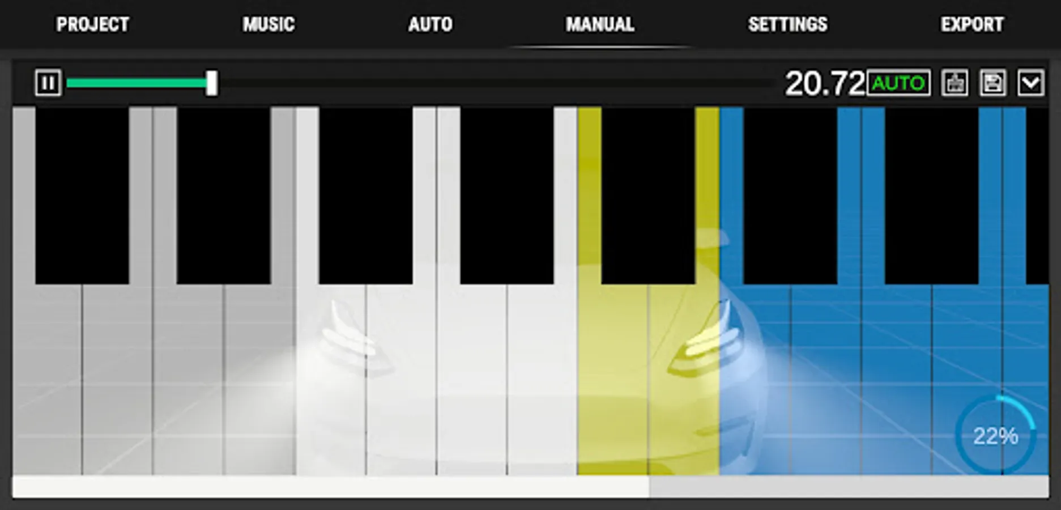1061x510 pixels.
Task: Open the PROJECT tab
Action: coord(93,24)
